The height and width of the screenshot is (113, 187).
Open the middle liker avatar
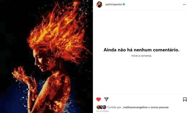click(x=101, y=107)
